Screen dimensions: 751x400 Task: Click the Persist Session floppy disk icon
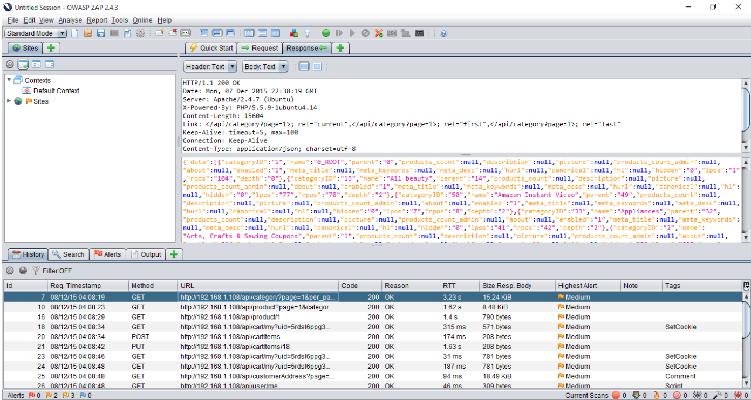coord(101,33)
